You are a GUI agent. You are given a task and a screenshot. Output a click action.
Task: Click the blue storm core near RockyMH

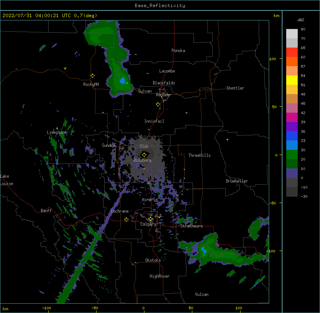123,81
